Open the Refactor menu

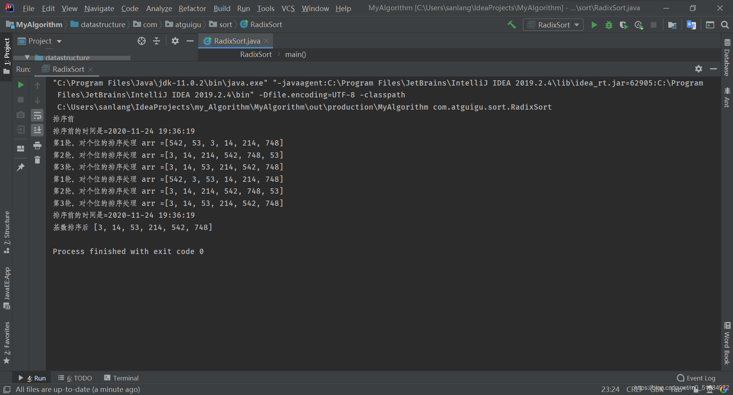(x=192, y=8)
